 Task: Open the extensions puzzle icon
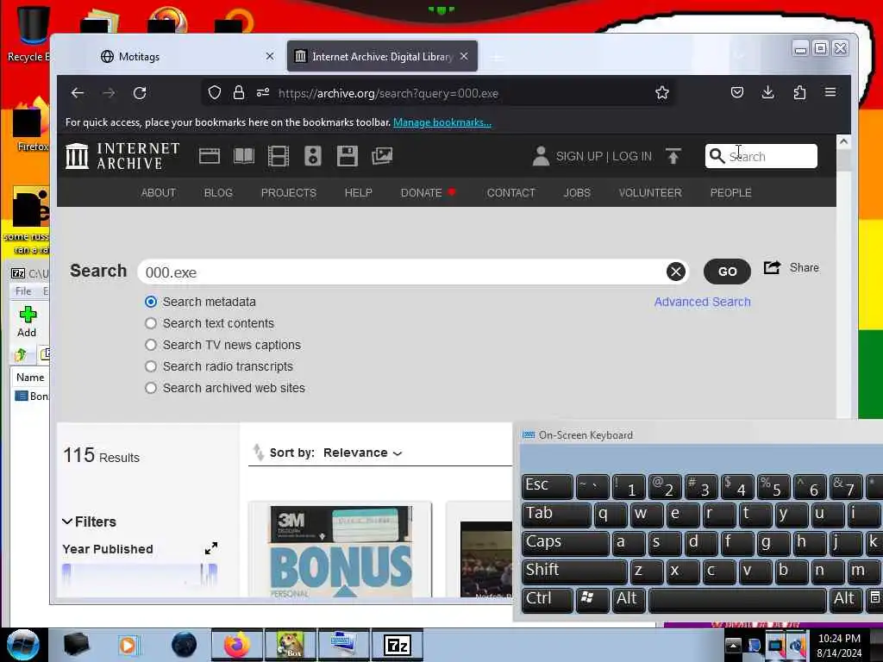(799, 92)
